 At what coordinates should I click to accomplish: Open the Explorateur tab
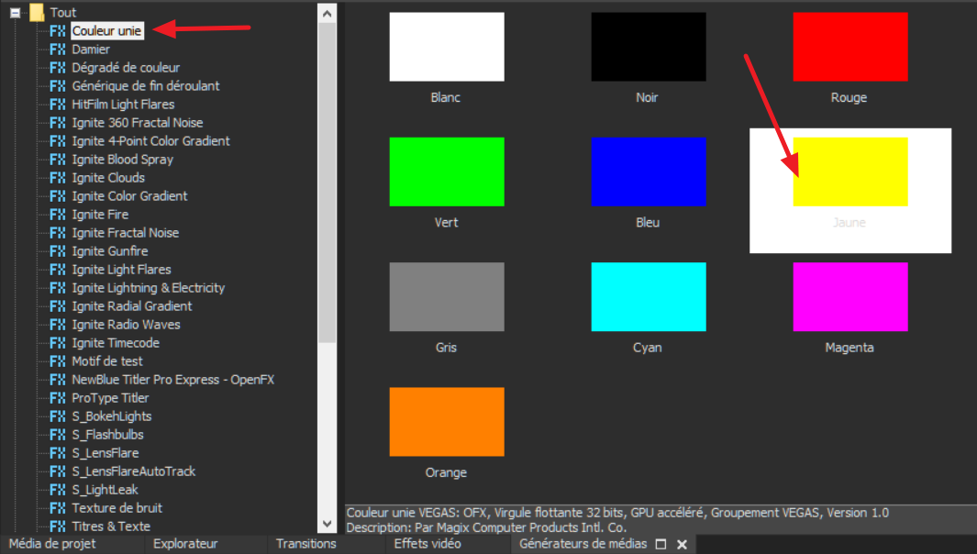pos(185,544)
